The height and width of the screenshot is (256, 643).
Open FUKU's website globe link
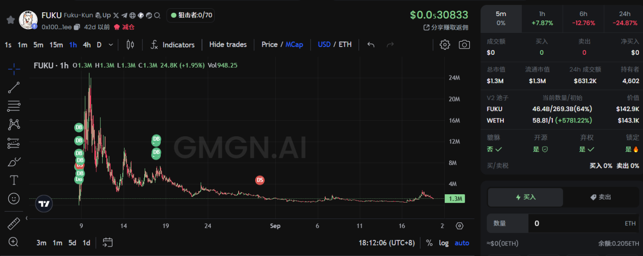[132, 16]
